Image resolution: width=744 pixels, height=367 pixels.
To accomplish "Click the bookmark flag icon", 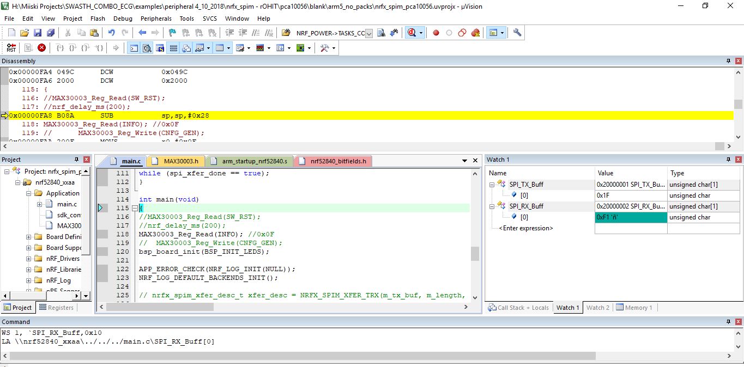I will 172,33.
